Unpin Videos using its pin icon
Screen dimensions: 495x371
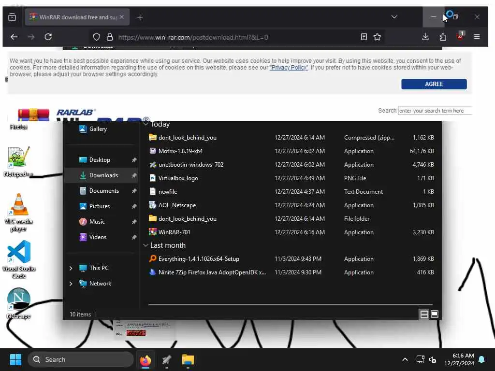[134, 237]
